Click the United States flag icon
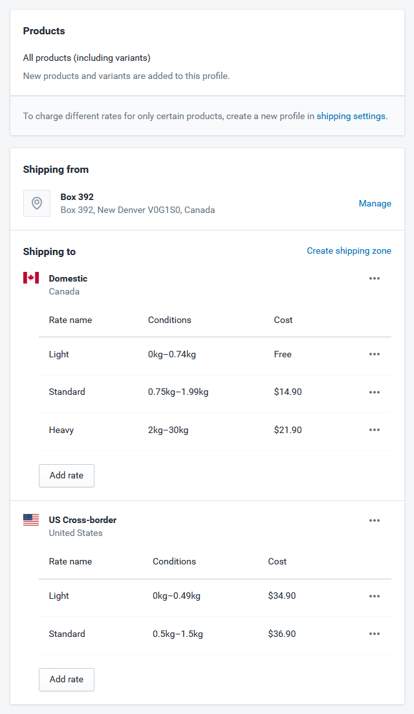This screenshot has height=714, width=414. [x=31, y=520]
